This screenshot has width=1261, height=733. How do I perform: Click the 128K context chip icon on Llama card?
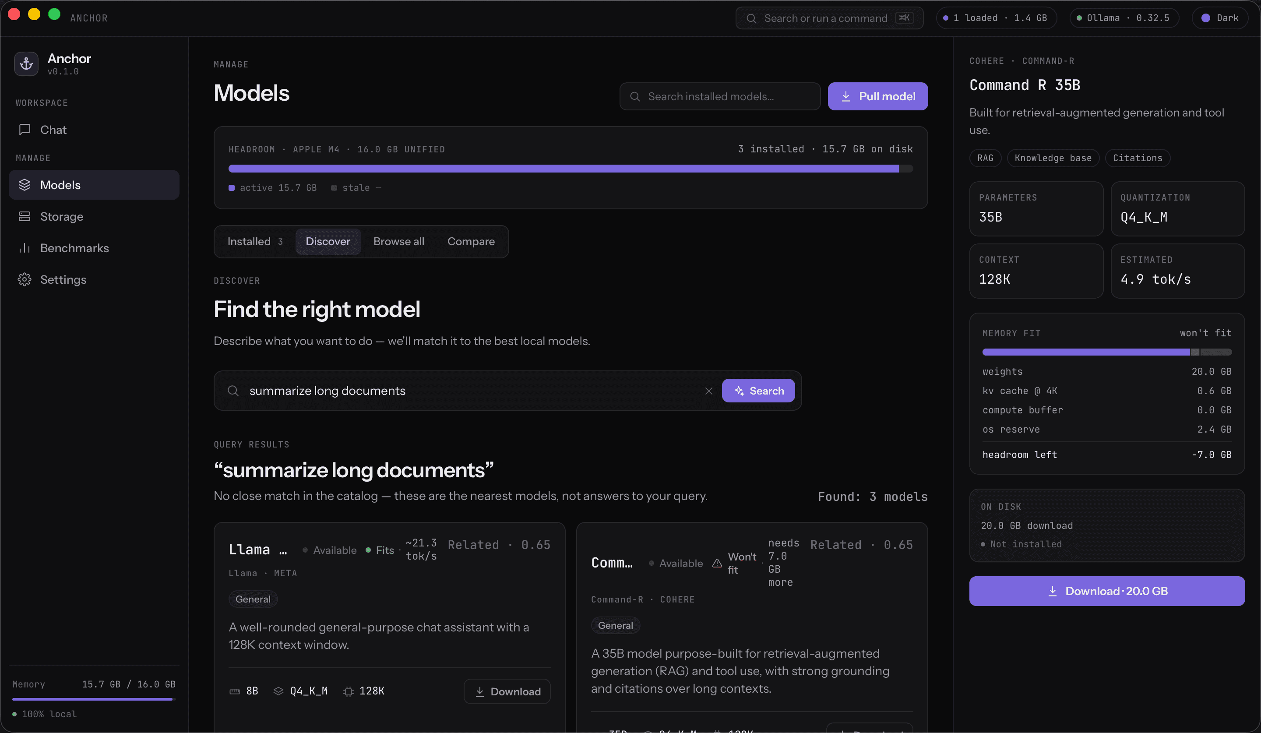pyautogui.click(x=348, y=691)
